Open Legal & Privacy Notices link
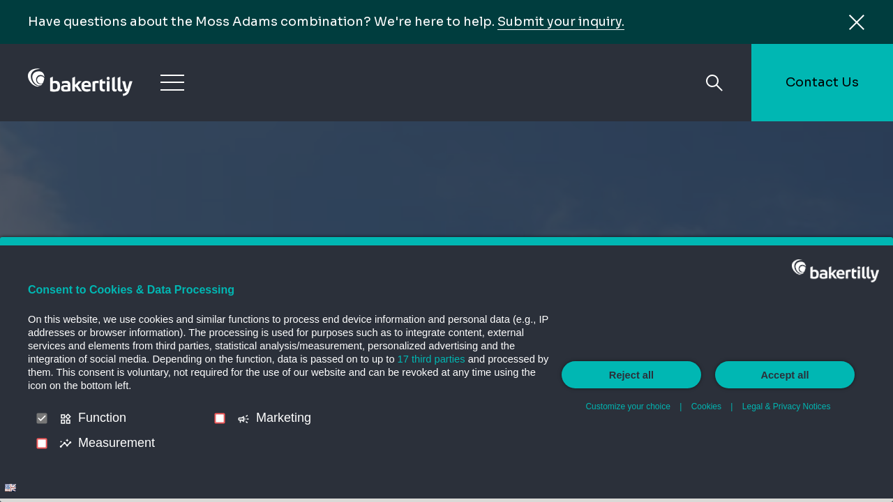 (786, 406)
